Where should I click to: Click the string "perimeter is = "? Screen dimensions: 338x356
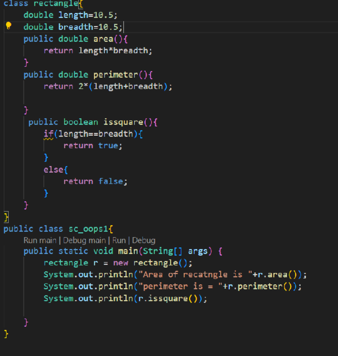[x=183, y=286]
